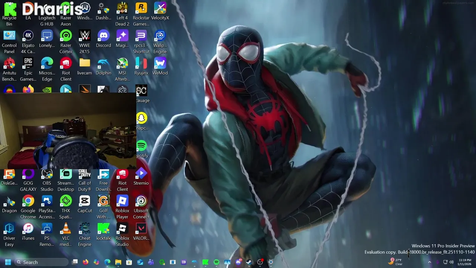Open Call of Duty desktop icon
The image size is (476, 268).
pos(84,179)
